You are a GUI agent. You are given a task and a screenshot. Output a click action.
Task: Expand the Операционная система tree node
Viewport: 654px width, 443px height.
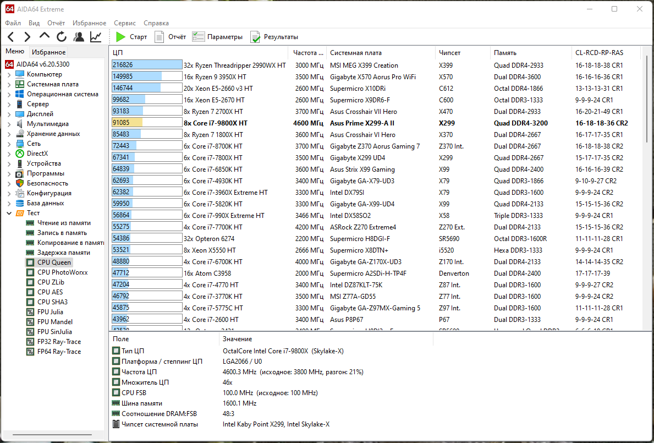pyautogui.click(x=9, y=95)
